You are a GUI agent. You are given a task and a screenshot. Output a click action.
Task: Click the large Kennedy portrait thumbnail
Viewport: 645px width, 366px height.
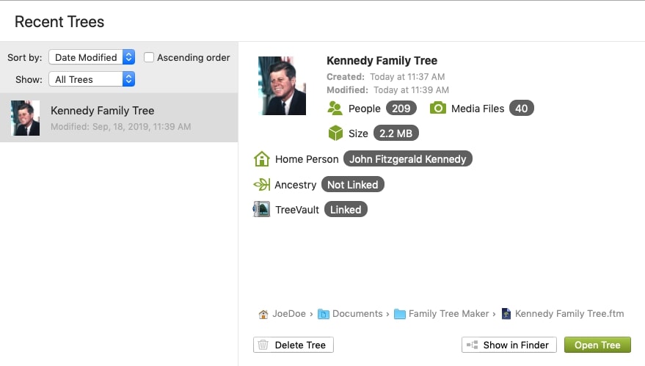[283, 85]
